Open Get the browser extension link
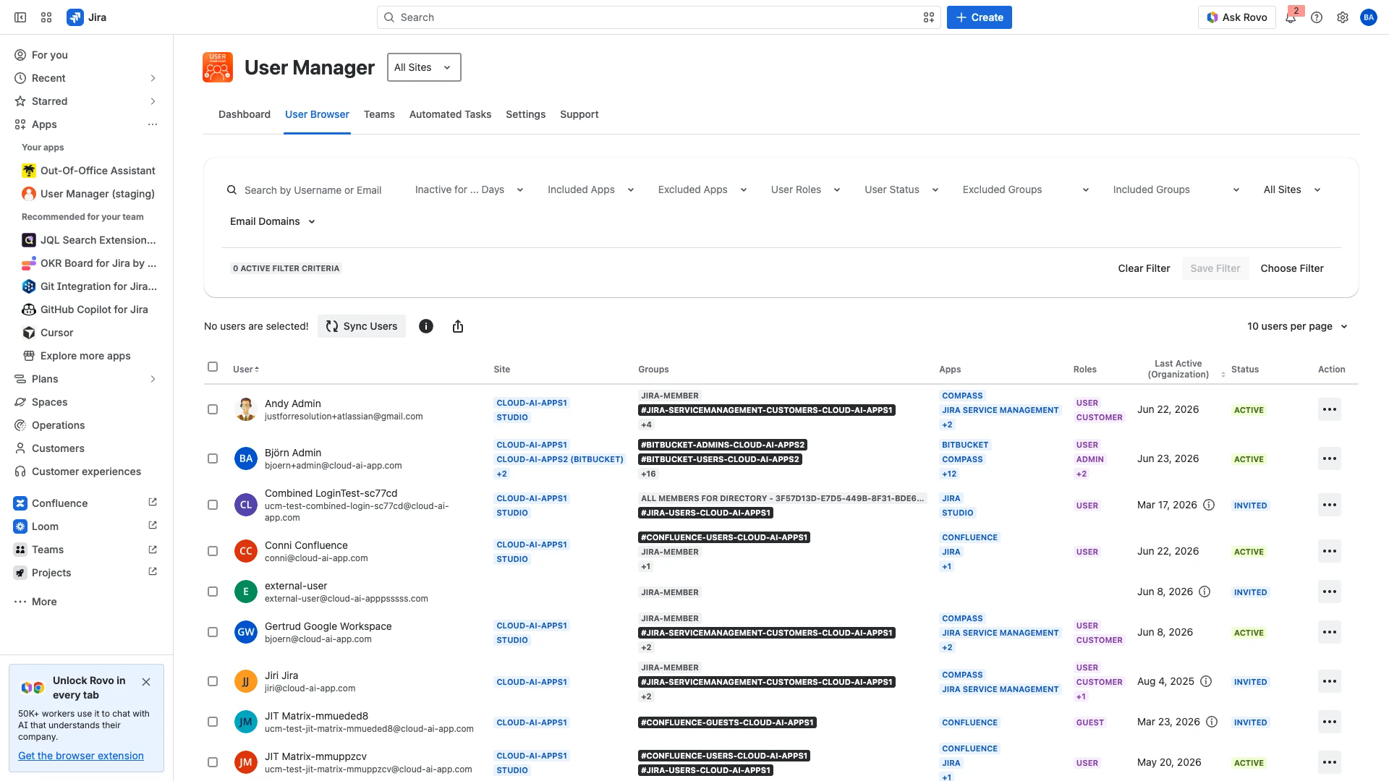Viewport: 1389px width, 781px height. pyautogui.click(x=81, y=756)
